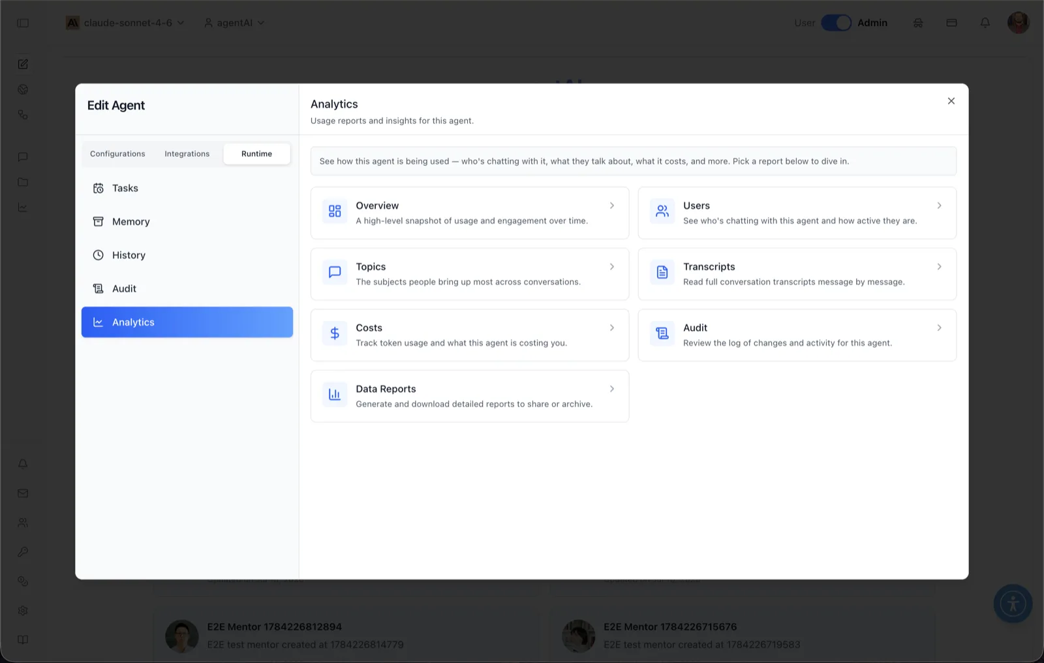Viewport: 1044px width, 663px height.
Task: Open the claude-sonnet-4-6 model dropdown
Action: (x=125, y=23)
